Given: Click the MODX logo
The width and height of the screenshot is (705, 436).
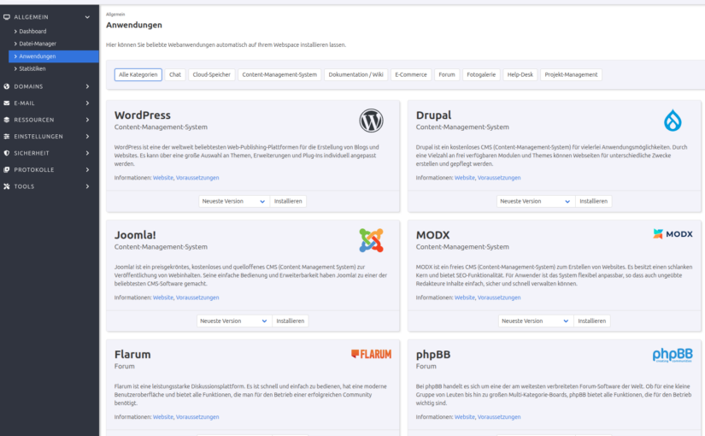Looking at the screenshot, I should click(x=673, y=233).
